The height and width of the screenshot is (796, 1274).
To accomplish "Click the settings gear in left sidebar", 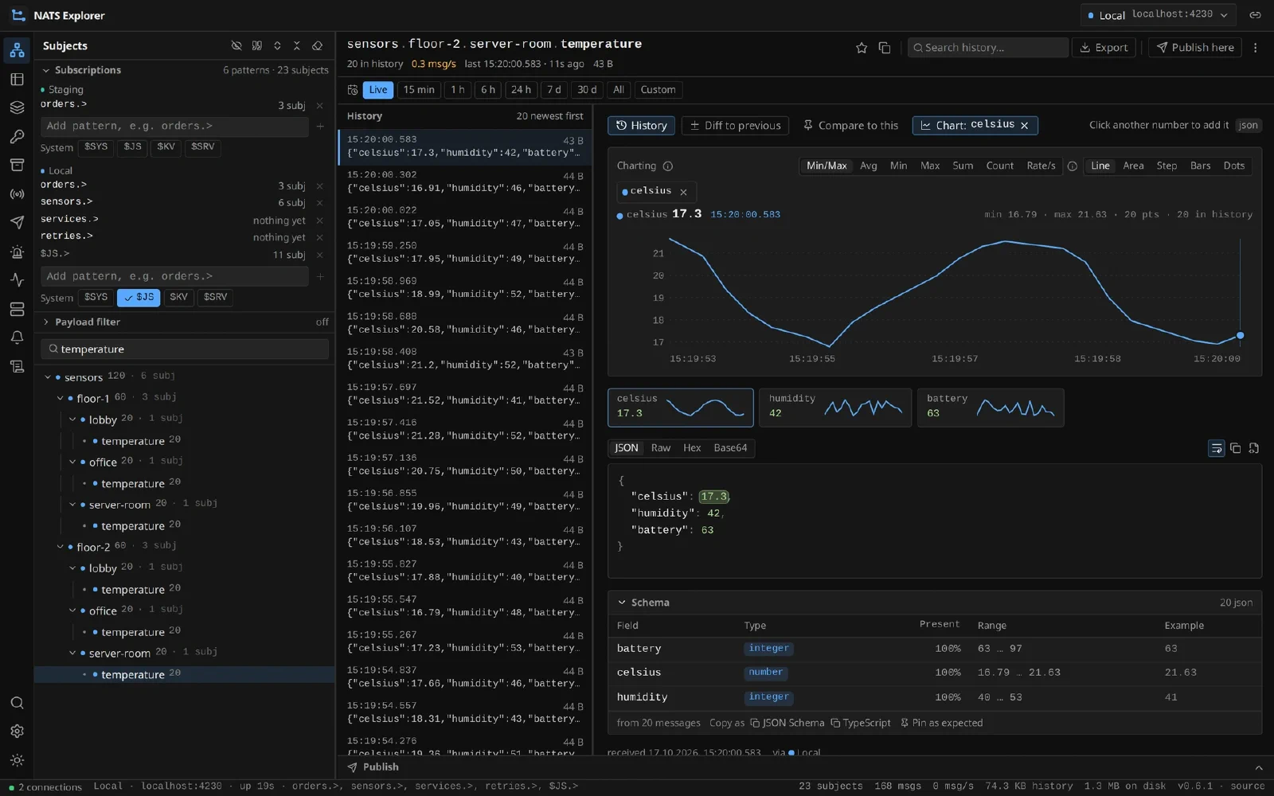I will tap(17, 731).
